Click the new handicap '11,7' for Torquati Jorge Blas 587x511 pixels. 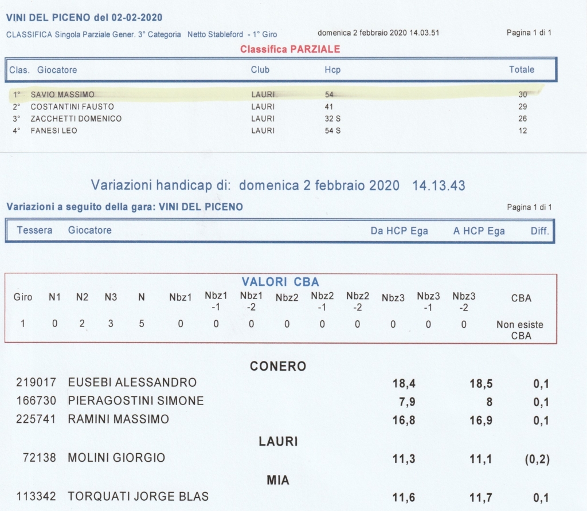481,497
